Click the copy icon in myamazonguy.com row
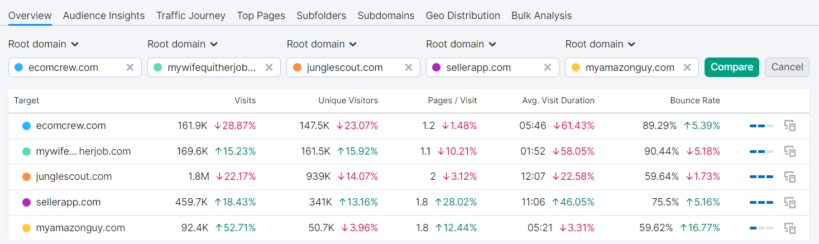The height and width of the screenshot is (244, 819). [x=789, y=228]
